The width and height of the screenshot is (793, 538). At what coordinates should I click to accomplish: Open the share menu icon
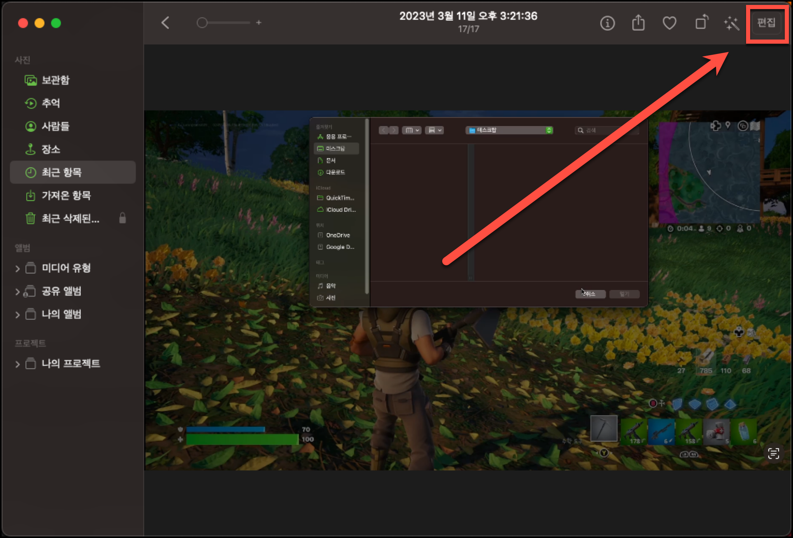click(638, 23)
